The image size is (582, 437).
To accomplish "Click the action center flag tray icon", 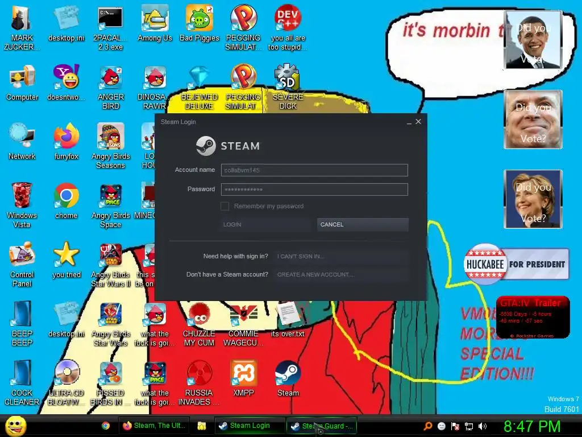I will coord(455,426).
